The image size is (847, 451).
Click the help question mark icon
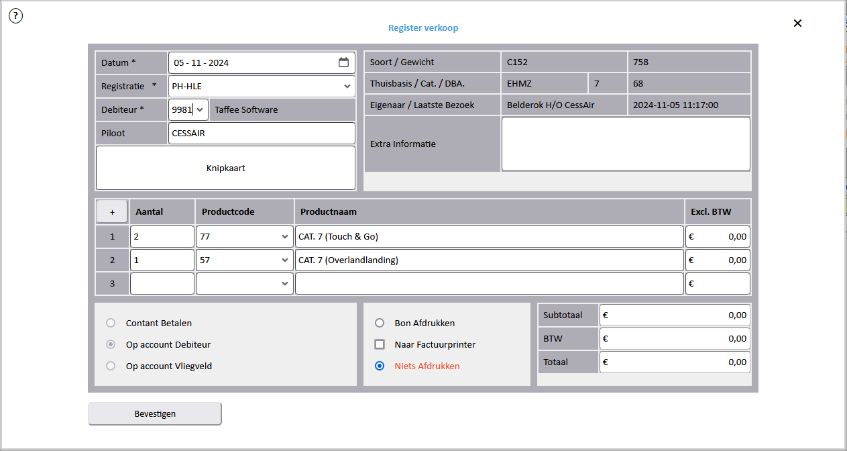point(15,16)
